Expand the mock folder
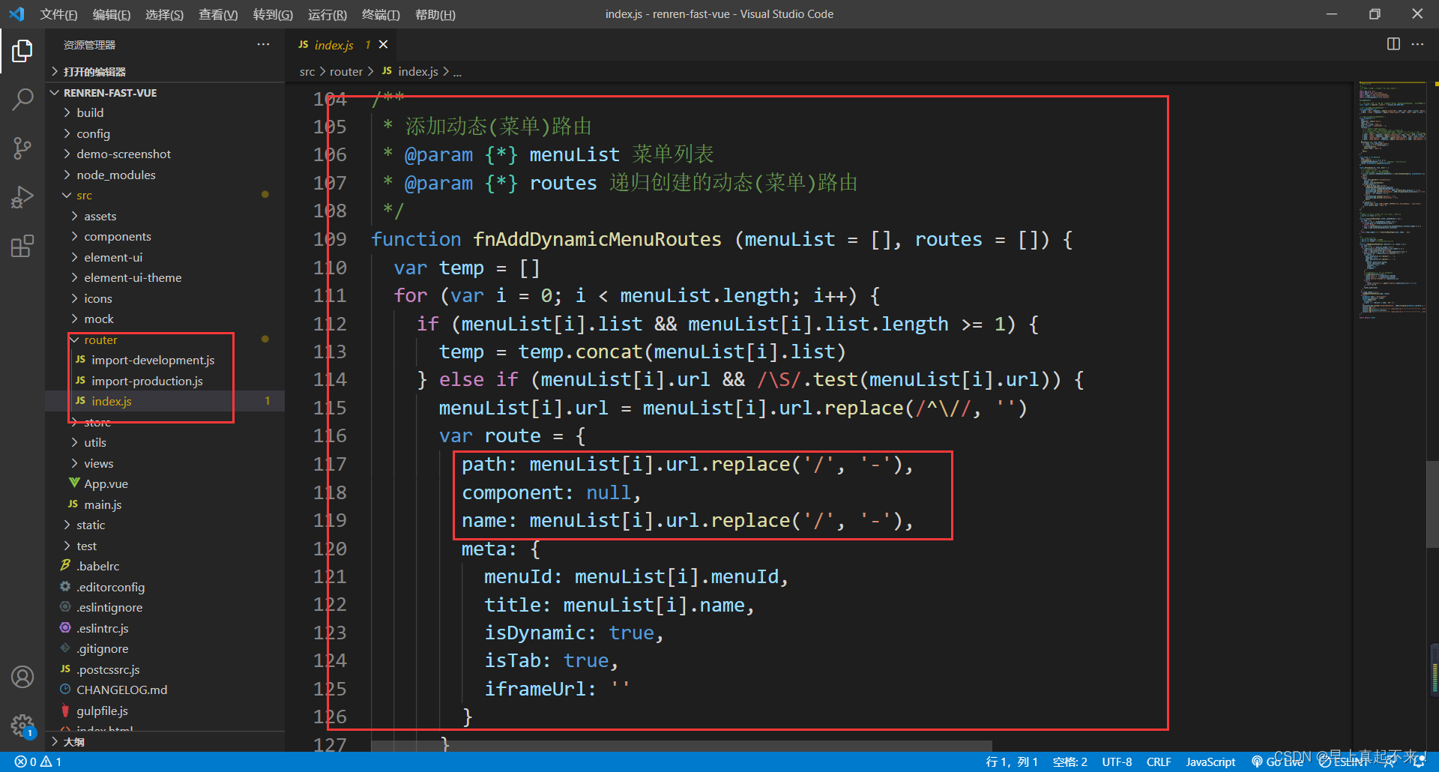Viewport: 1439px width, 772px height. click(x=99, y=319)
